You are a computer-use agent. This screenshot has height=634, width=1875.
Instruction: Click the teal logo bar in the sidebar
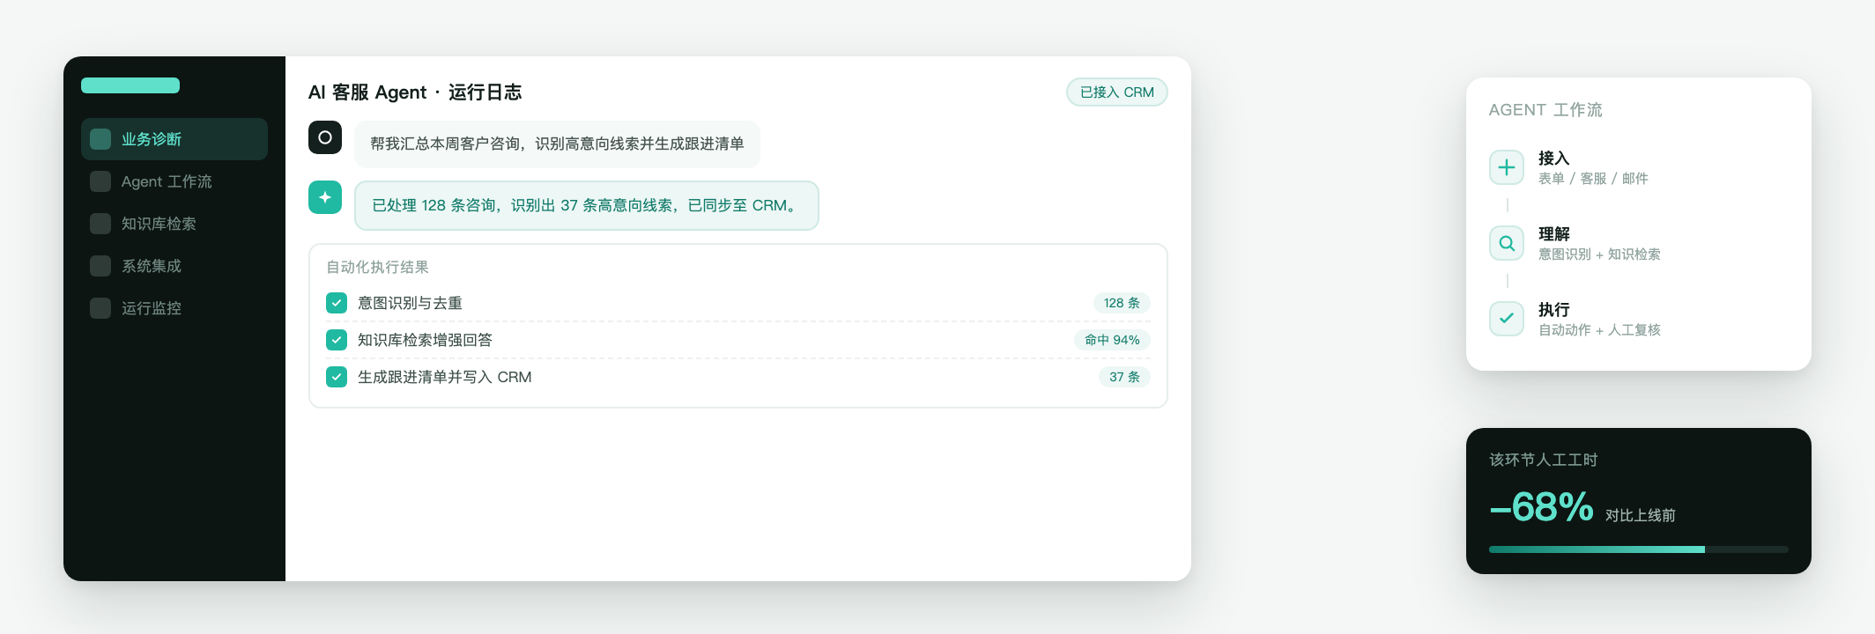[130, 85]
